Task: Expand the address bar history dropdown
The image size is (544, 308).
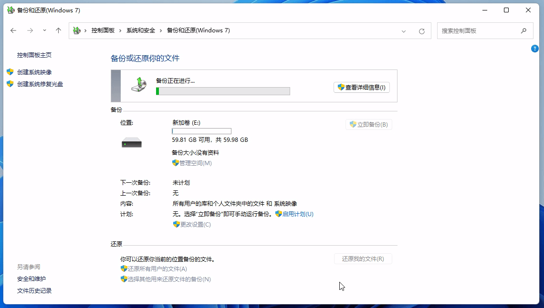Action: (x=404, y=31)
